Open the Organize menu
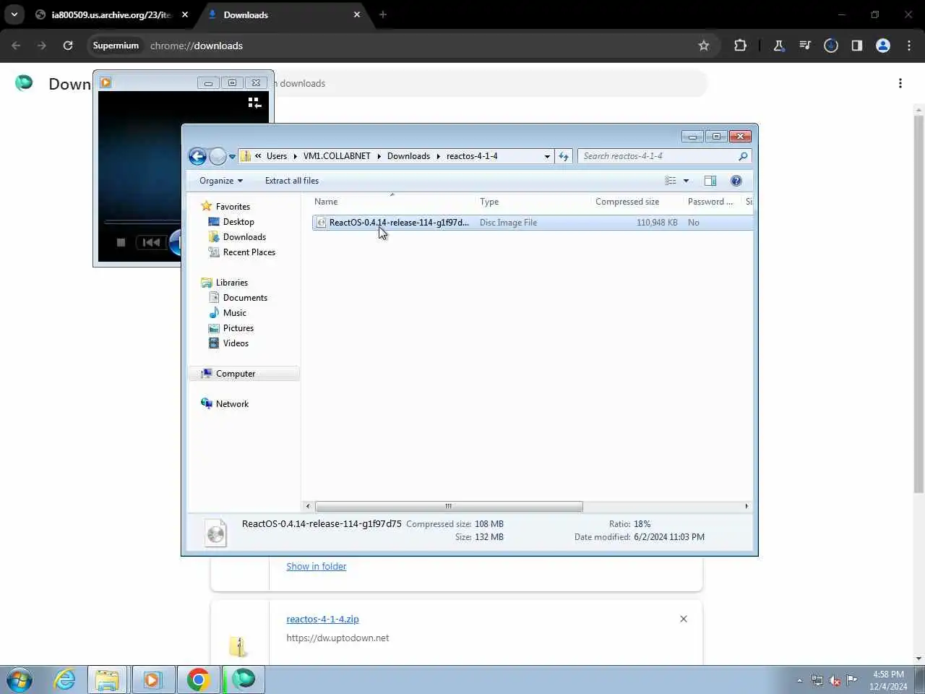This screenshot has width=925, height=694. point(220,181)
